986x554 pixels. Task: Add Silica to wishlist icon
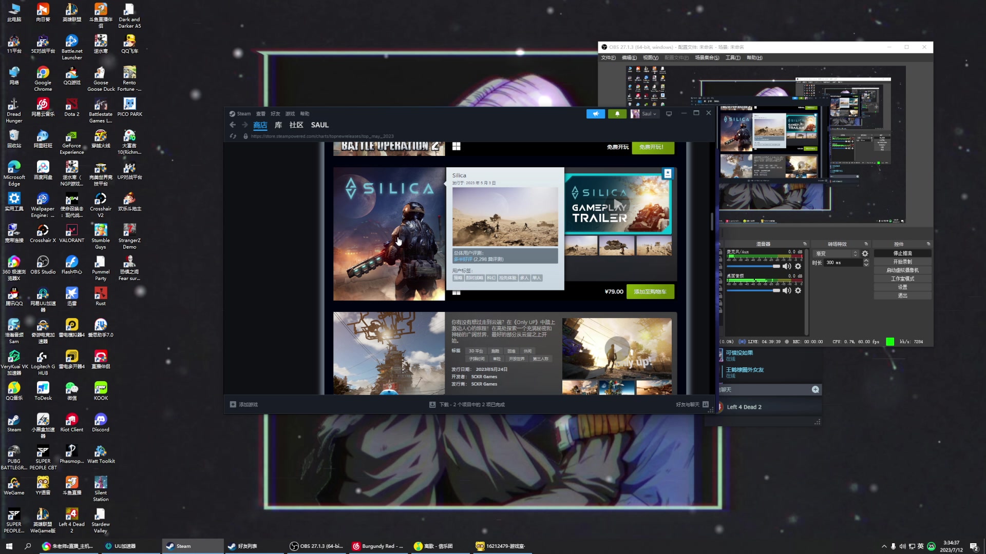(x=668, y=174)
